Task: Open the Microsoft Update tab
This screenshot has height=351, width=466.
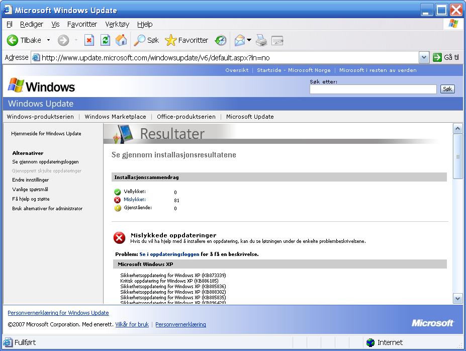Action: point(250,117)
